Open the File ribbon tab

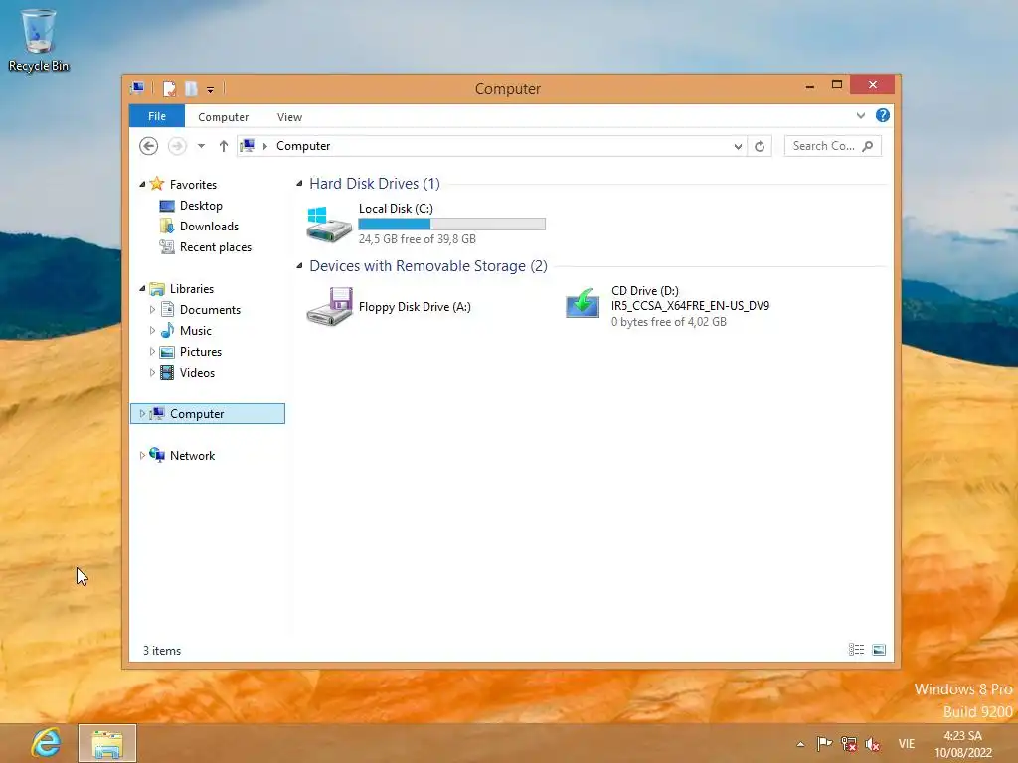click(157, 116)
